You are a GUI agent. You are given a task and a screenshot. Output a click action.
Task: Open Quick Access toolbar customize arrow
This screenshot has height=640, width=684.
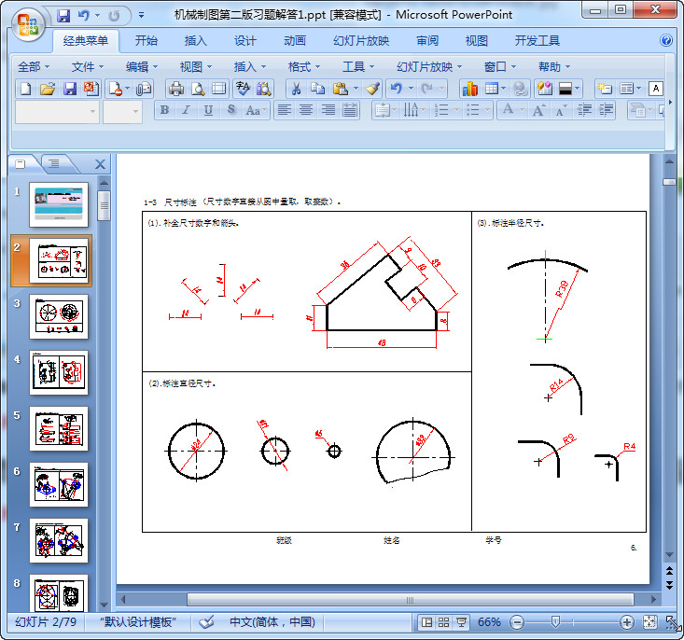click(141, 16)
